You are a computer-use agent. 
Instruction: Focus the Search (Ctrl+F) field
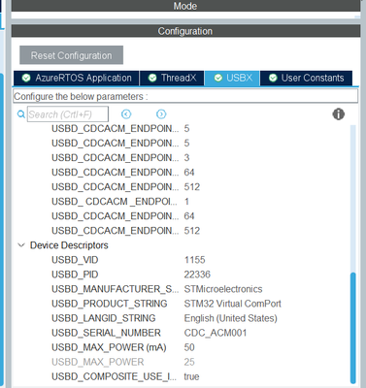pos(68,114)
